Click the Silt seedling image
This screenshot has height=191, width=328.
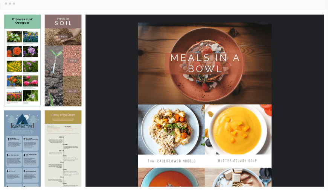coord(54,60)
